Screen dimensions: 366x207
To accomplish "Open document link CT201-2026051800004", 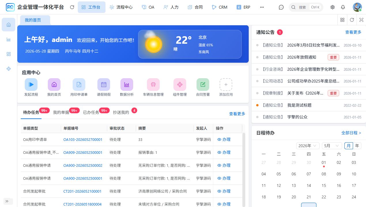I will pyautogui.click(x=82, y=204).
